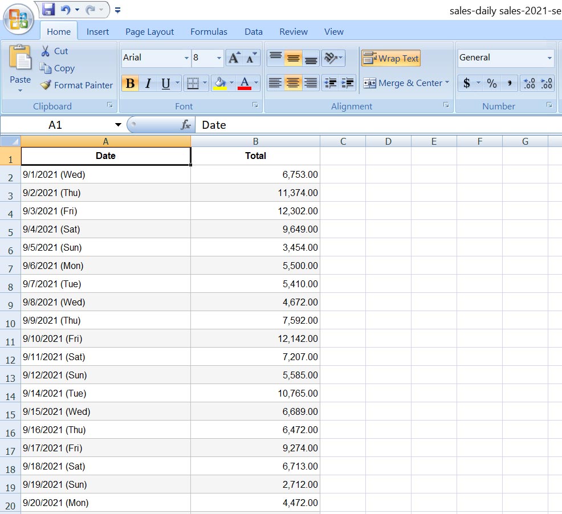562x514 pixels.
Task: Open the Page Layout tab
Action: click(149, 32)
